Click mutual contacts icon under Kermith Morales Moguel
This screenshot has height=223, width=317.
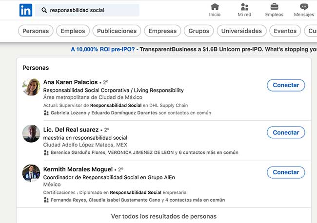click(46, 200)
